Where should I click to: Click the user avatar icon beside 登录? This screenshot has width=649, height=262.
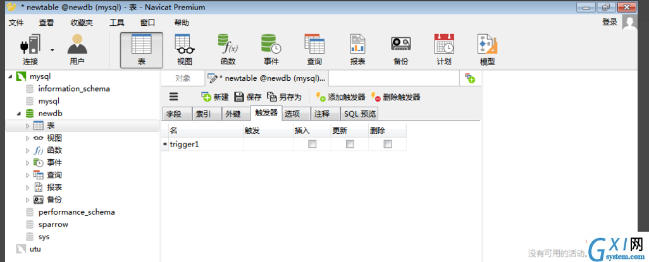[x=629, y=23]
